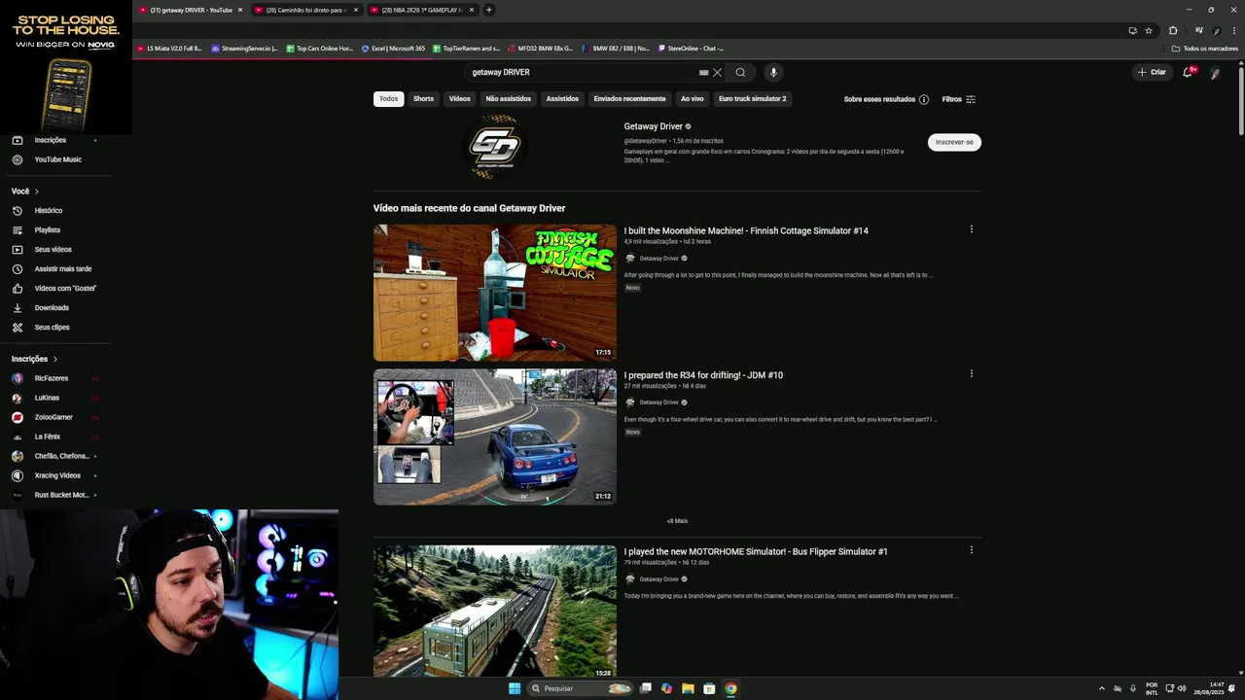Expand +8 Mais videos
1245x700 pixels.
677,521
